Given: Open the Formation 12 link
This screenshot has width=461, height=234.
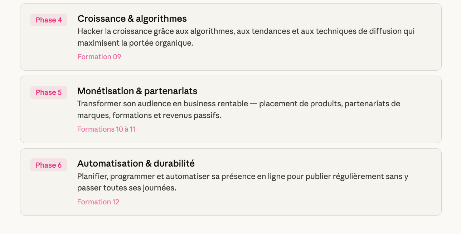Looking at the screenshot, I should pos(98,202).
